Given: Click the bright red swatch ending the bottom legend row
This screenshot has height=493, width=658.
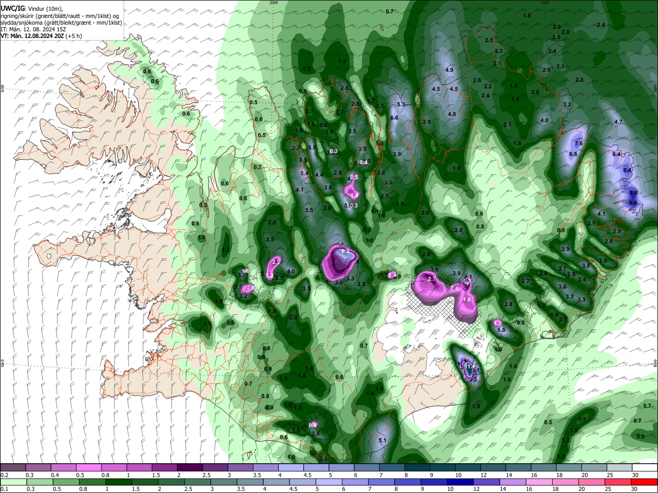Looking at the screenshot, I should tap(644, 482).
